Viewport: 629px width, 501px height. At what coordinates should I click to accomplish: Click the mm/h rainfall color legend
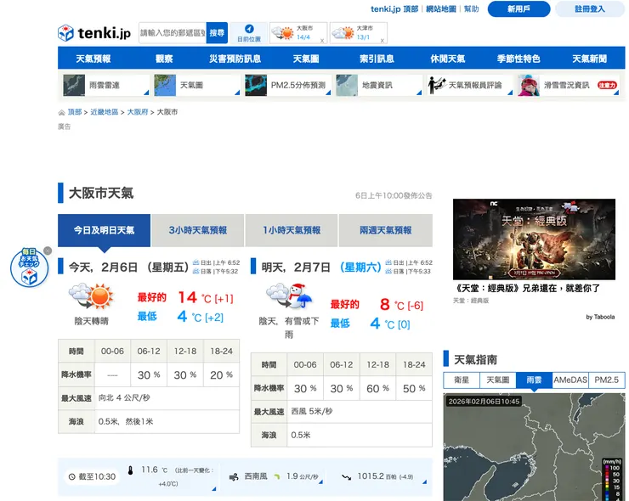(x=614, y=480)
